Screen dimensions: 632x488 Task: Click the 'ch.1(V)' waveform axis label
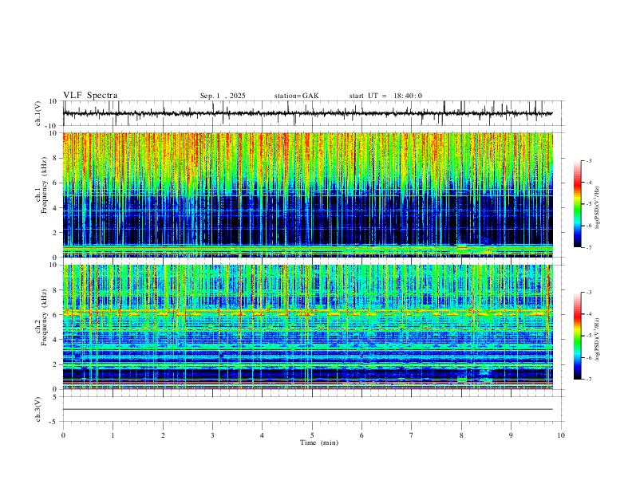tap(38, 113)
